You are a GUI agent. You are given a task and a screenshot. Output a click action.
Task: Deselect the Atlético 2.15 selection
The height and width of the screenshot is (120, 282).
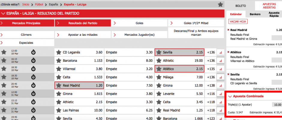179,69
